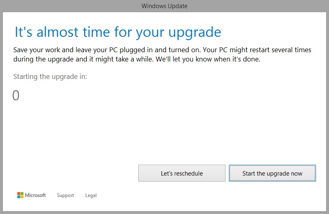The width and height of the screenshot is (329, 214).
Task: Click the word upgrade in the heading
Action: [194, 32]
